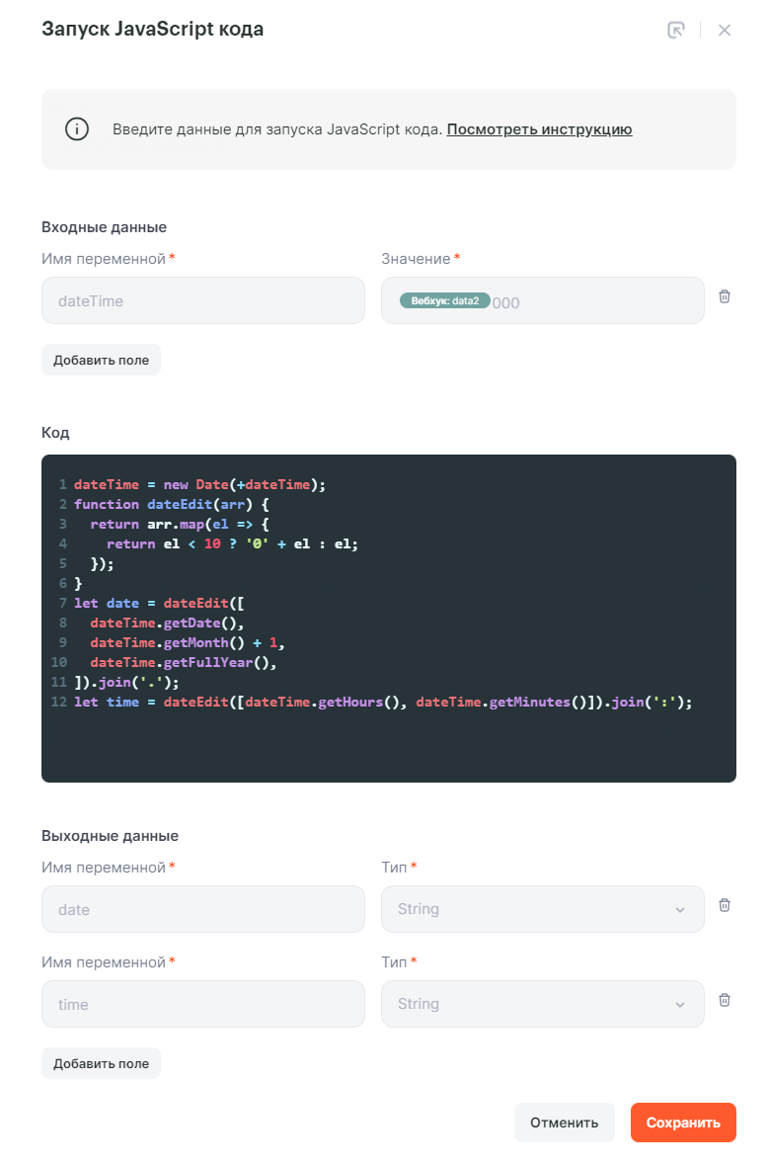Close the JavaScript code dialog
This screenshot has width=768, height=1165.
point(725,30)
